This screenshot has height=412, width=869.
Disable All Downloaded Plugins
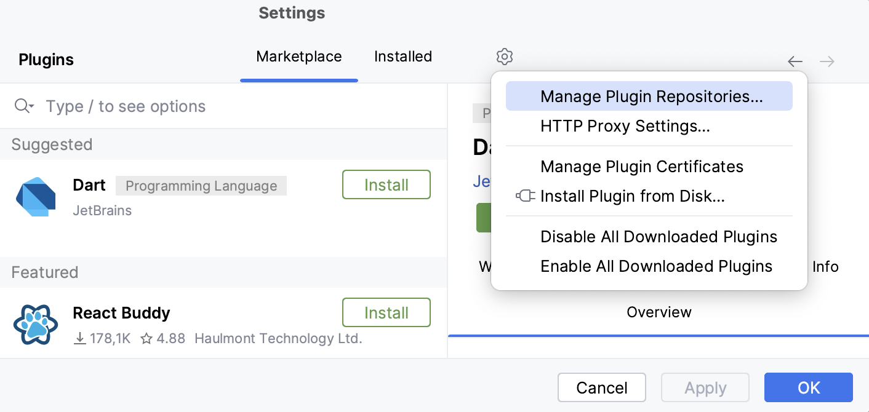659,236
